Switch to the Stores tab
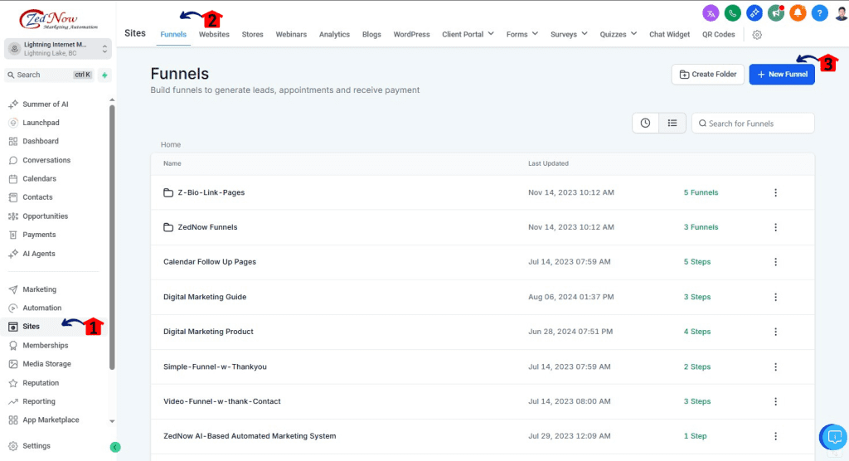 [252, 34]
